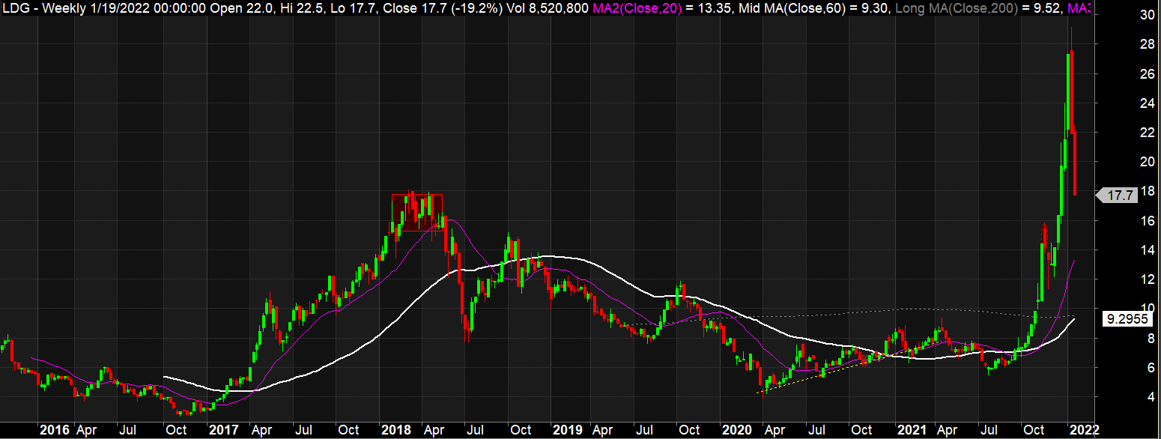The width and height of the screenshot is (1161, 439).
Task: Click the 2018 year label on time axis
Action: tap(395, 430)
